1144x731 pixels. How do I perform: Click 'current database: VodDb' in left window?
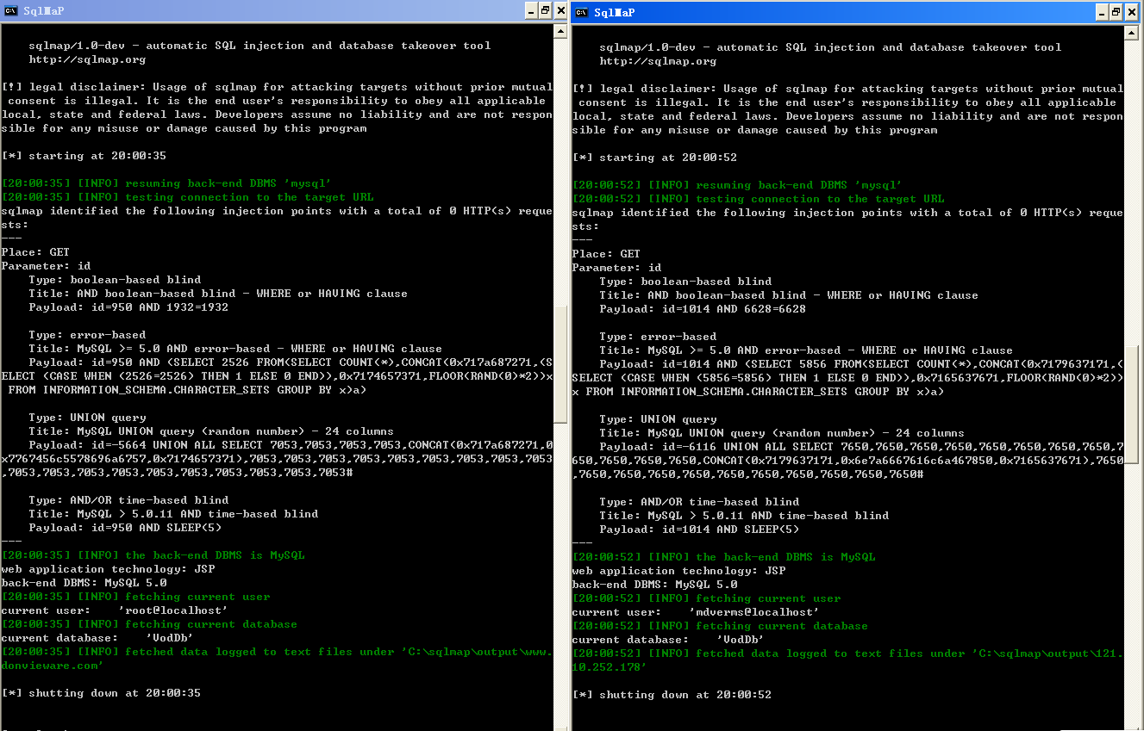click(97, 638)
